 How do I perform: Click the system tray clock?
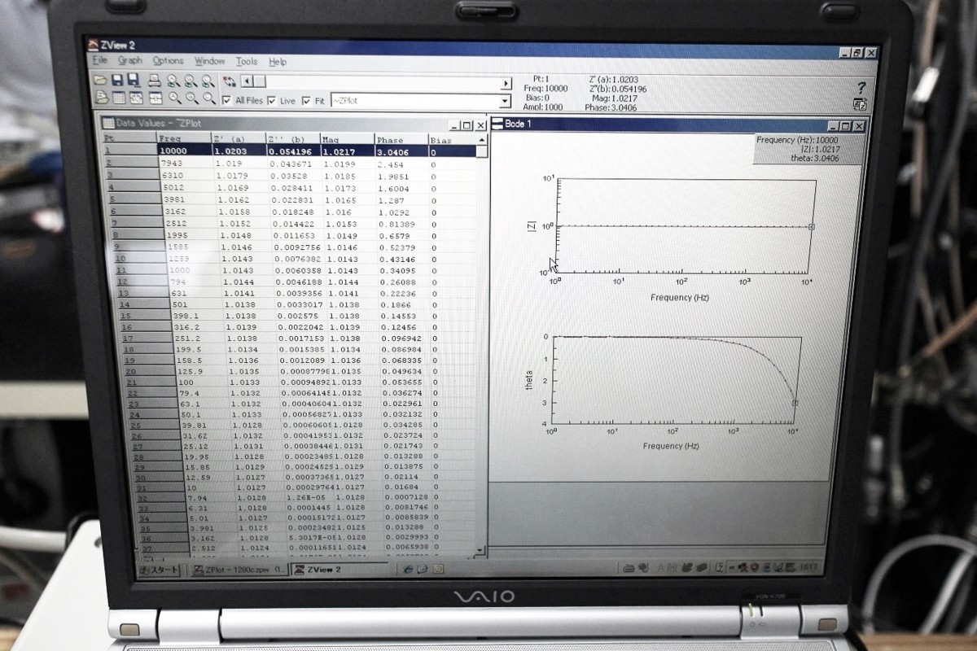808,567
